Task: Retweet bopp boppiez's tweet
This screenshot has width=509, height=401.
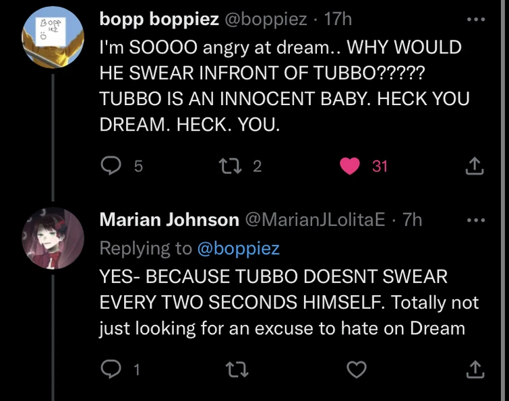Action: 232,165
